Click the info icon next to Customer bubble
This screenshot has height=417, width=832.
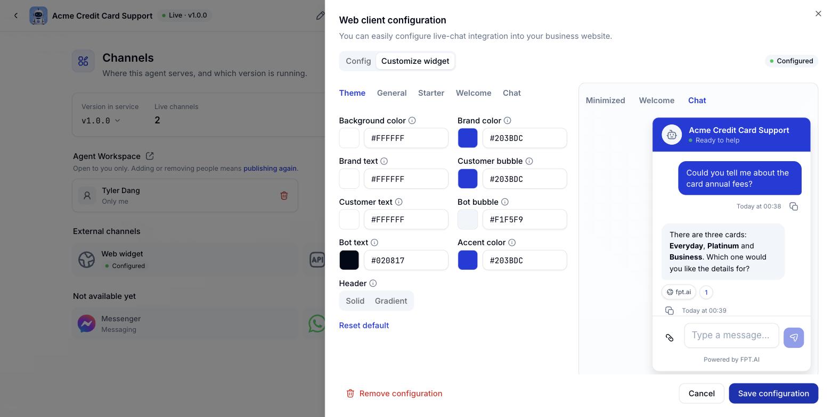tap(529, 161)
